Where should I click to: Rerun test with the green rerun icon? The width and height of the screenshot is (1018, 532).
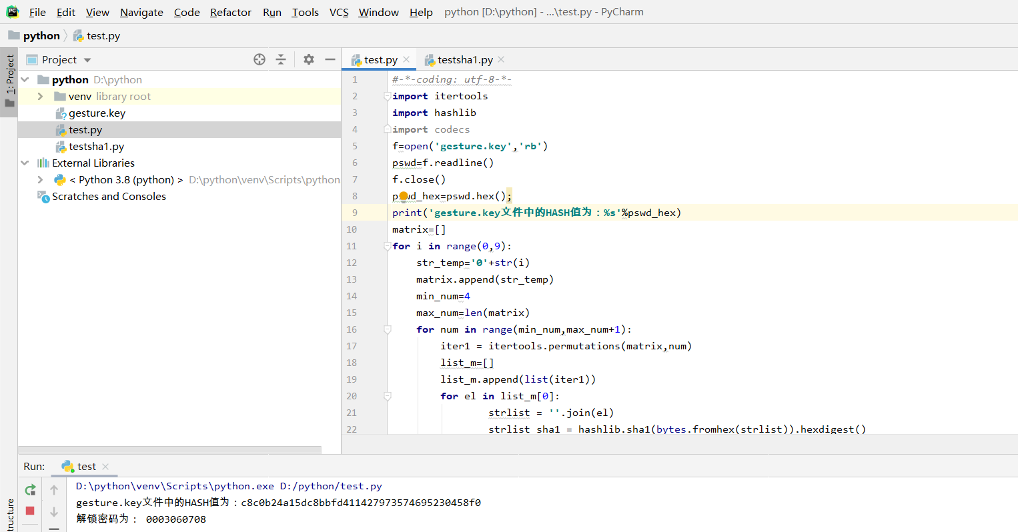click(x=30, y=490)
